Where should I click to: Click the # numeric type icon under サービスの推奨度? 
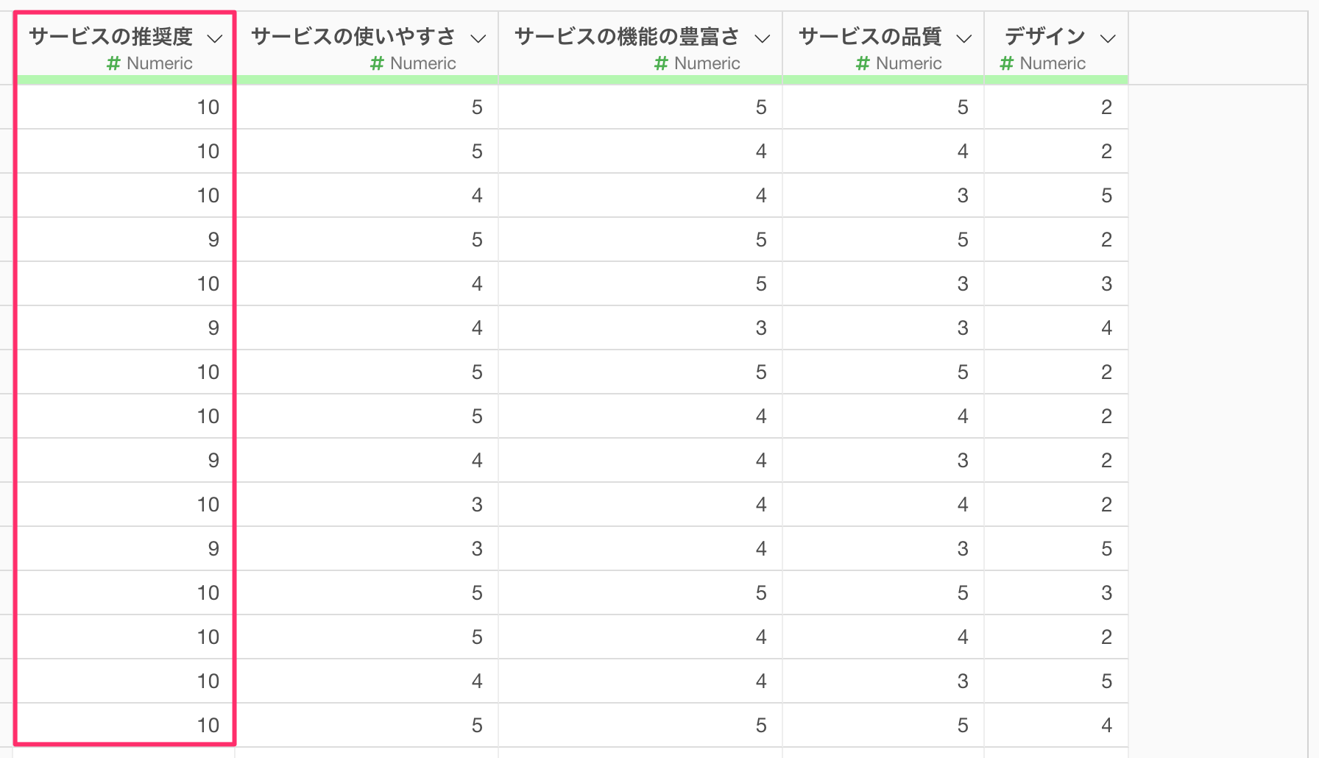(x=113, y=63)
